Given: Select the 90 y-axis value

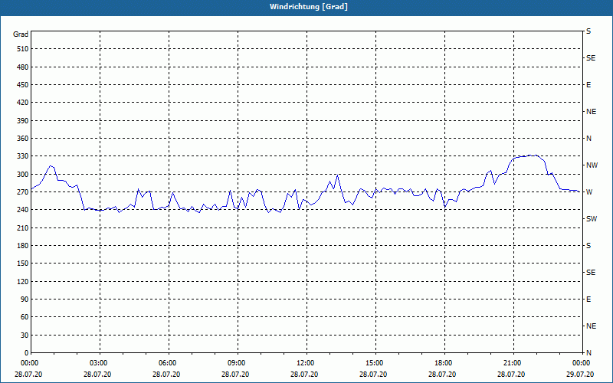Looking at the screenshot, I should point(25,300).
